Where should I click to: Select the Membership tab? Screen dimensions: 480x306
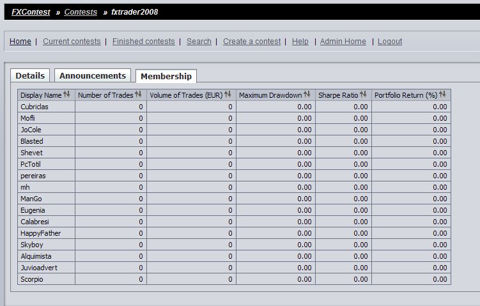(x=166, y=76)
